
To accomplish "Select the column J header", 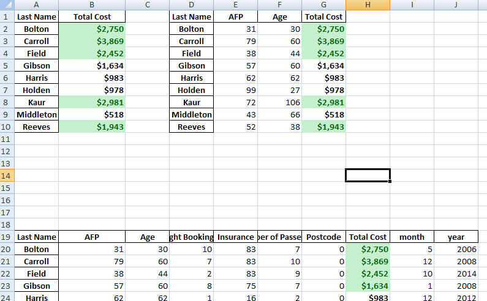I will (x=456, y=5).
